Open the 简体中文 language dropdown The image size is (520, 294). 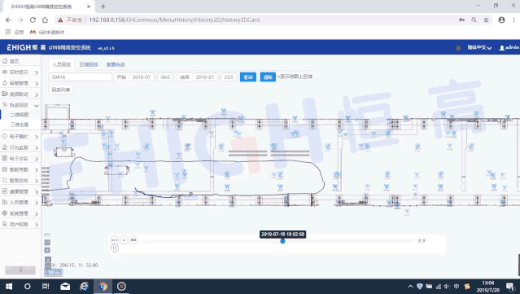click(x=479, y=48)
